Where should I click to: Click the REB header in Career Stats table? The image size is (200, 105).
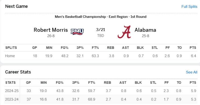[107, 83]
